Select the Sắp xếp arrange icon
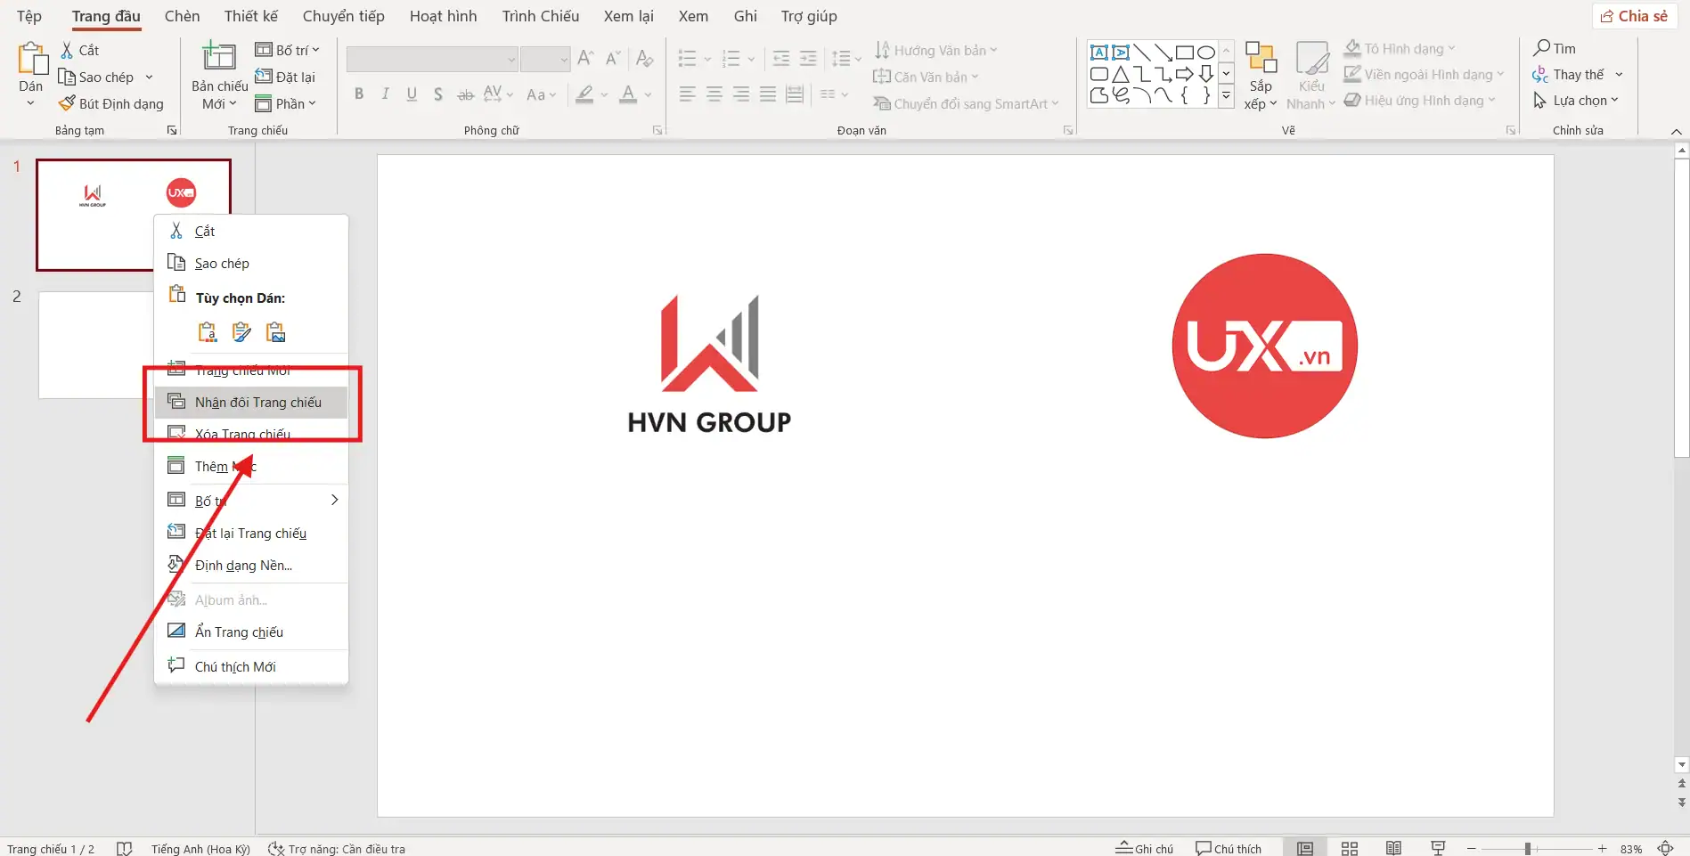 (1261, 59)
